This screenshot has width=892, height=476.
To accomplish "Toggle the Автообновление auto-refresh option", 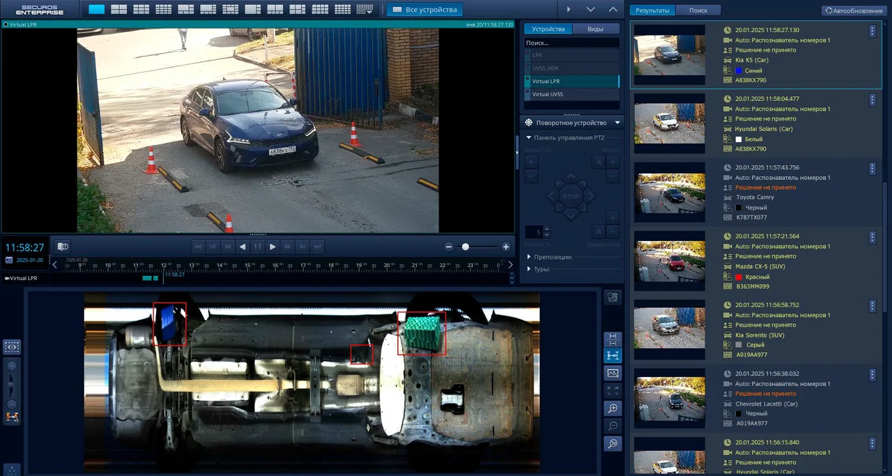I will pos(853,10).
